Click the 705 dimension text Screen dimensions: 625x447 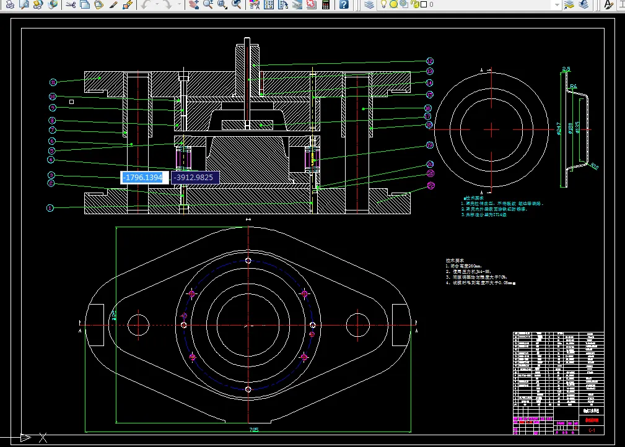click(254, 430)
